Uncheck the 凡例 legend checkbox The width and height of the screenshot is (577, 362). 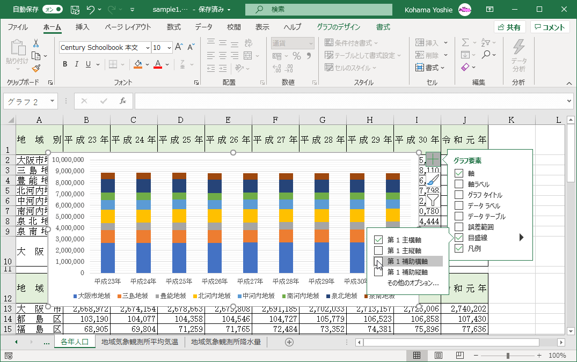pos(459,248)
